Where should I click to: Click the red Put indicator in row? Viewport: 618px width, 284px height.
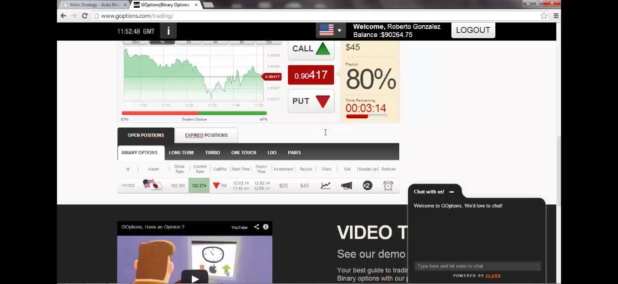tap(220, 185)
